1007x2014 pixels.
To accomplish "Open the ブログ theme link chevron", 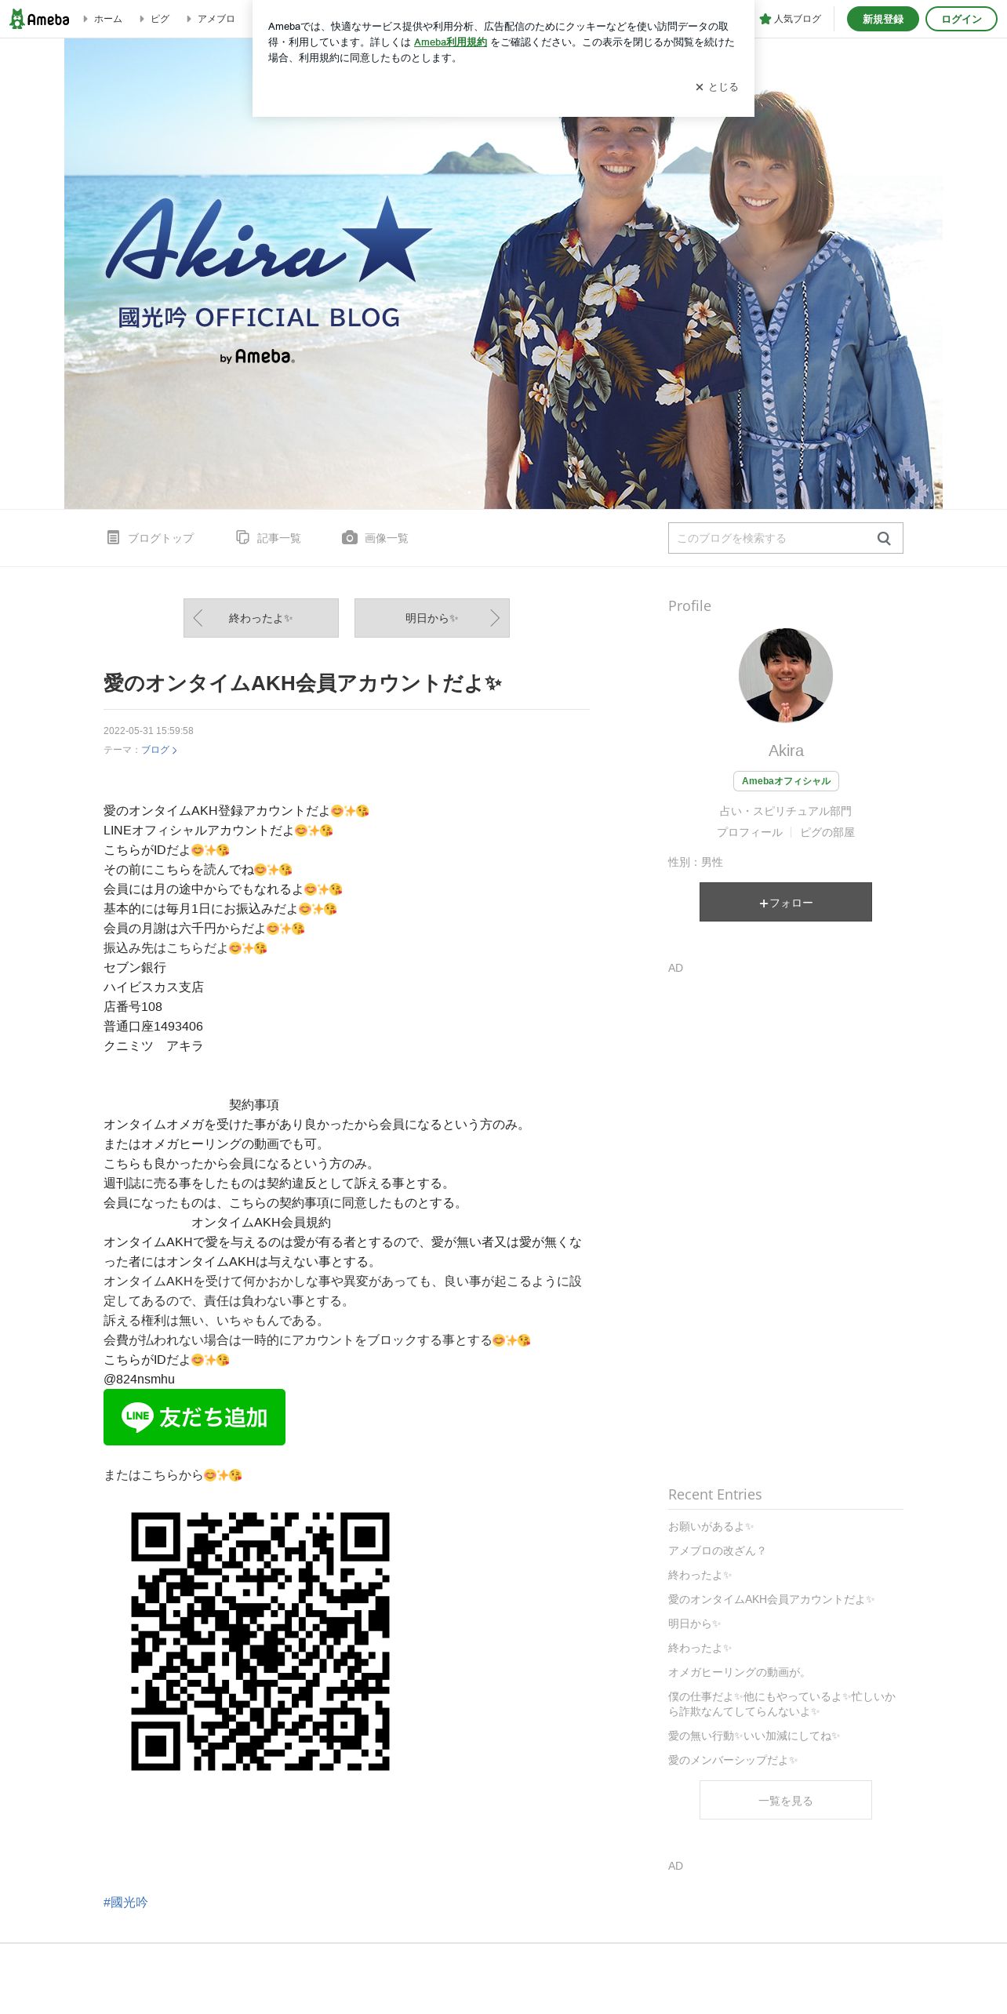I will [174, 751].
